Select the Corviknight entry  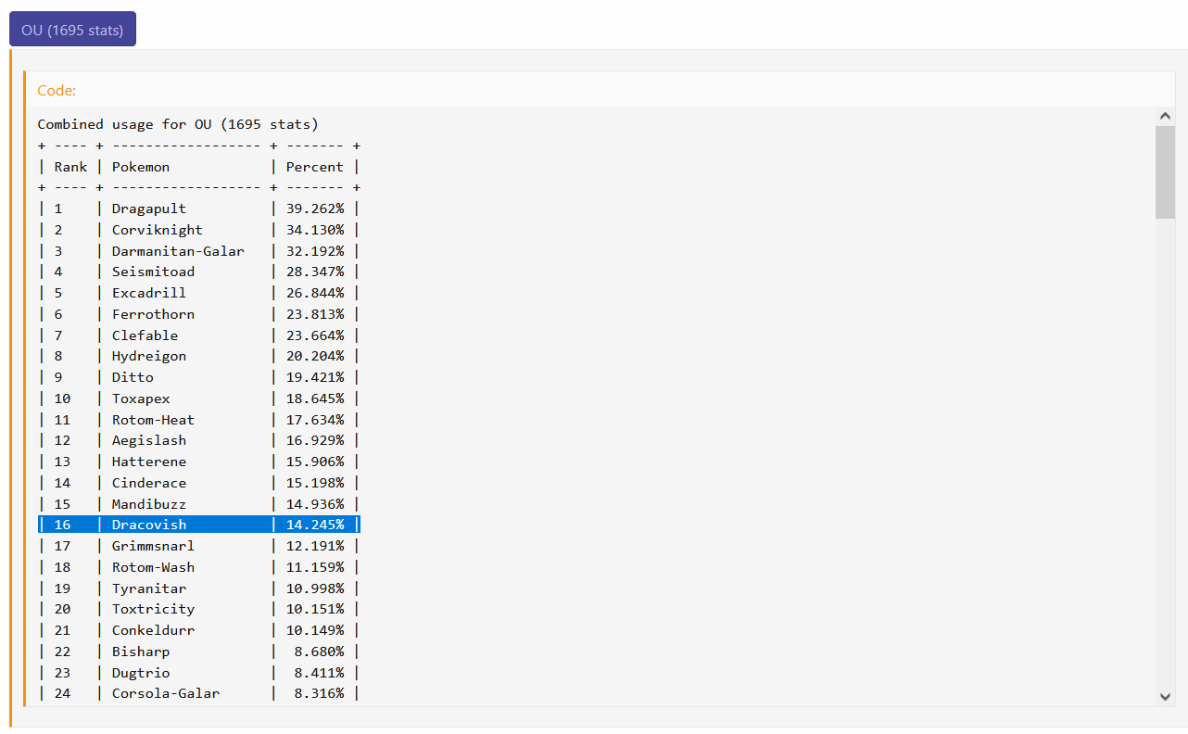point(158,230)
